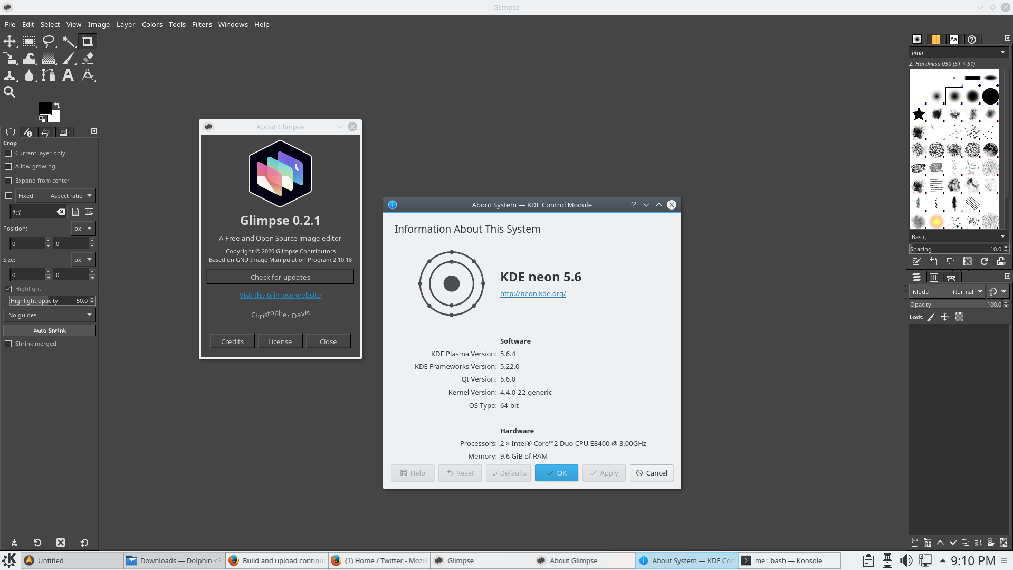Screen dimensions: 1013x570
Task: Click Cancel in About System dialog
Action: [x=652, y=473]
